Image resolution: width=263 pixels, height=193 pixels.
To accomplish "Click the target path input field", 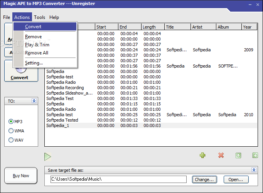I will point(118,179).
